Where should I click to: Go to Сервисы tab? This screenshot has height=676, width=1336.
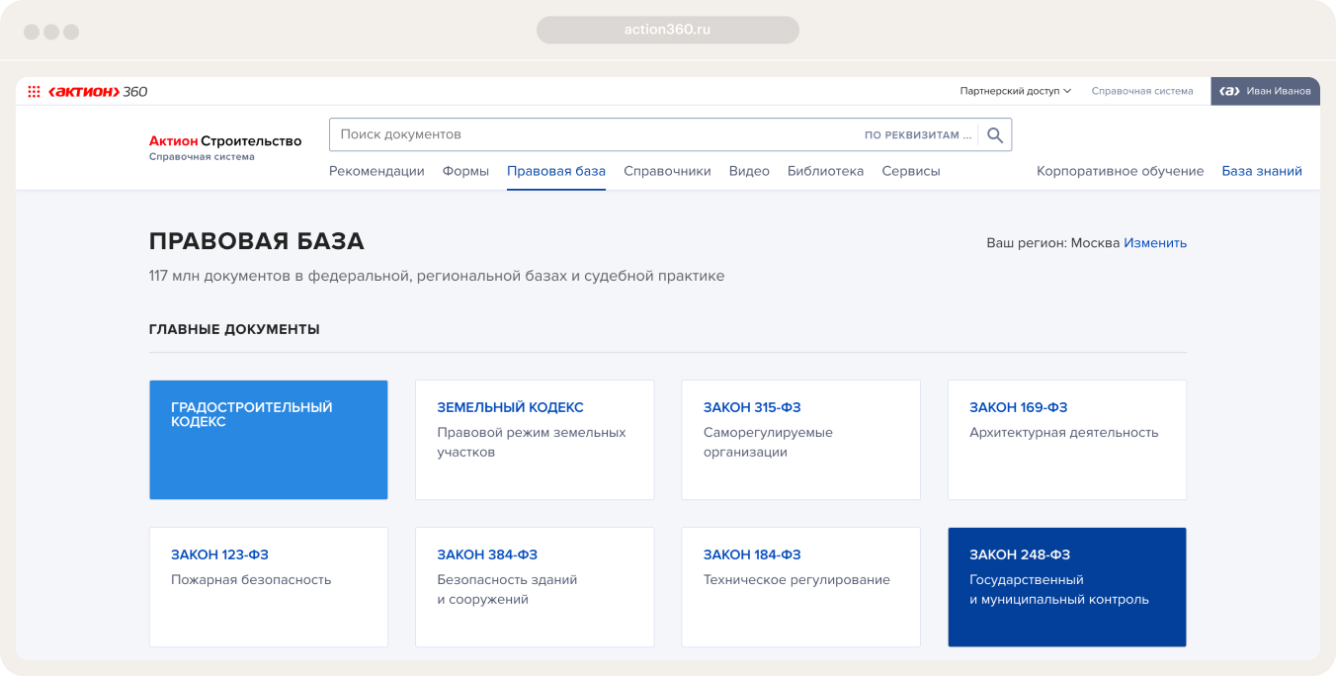pos(911,171)
